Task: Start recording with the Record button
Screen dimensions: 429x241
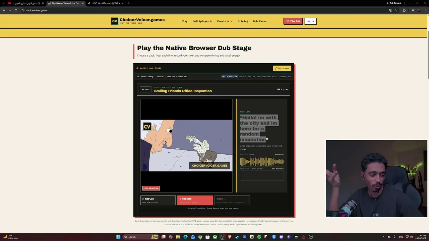Action: (195, 200)
